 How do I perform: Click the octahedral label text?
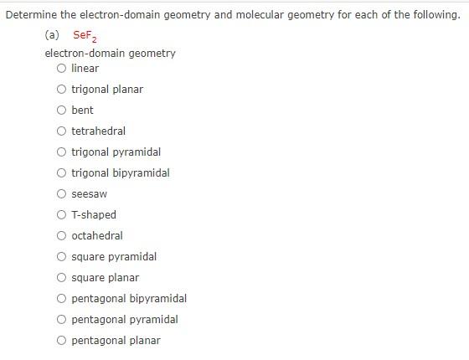(97, 235)
